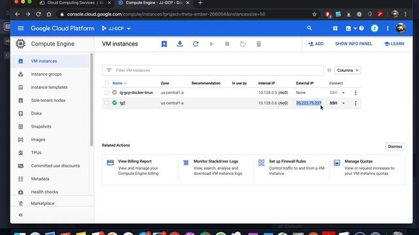The height and width of the screenshot is (235, 419).
Task: Open the lg-gcp-docker-linux instance link
Action: (136, 93)
